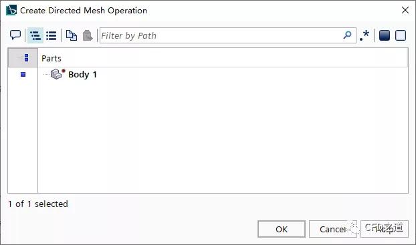Toggle the column header selection indicator
This screenshot has width=416, height=245.
tap(26, 57)
